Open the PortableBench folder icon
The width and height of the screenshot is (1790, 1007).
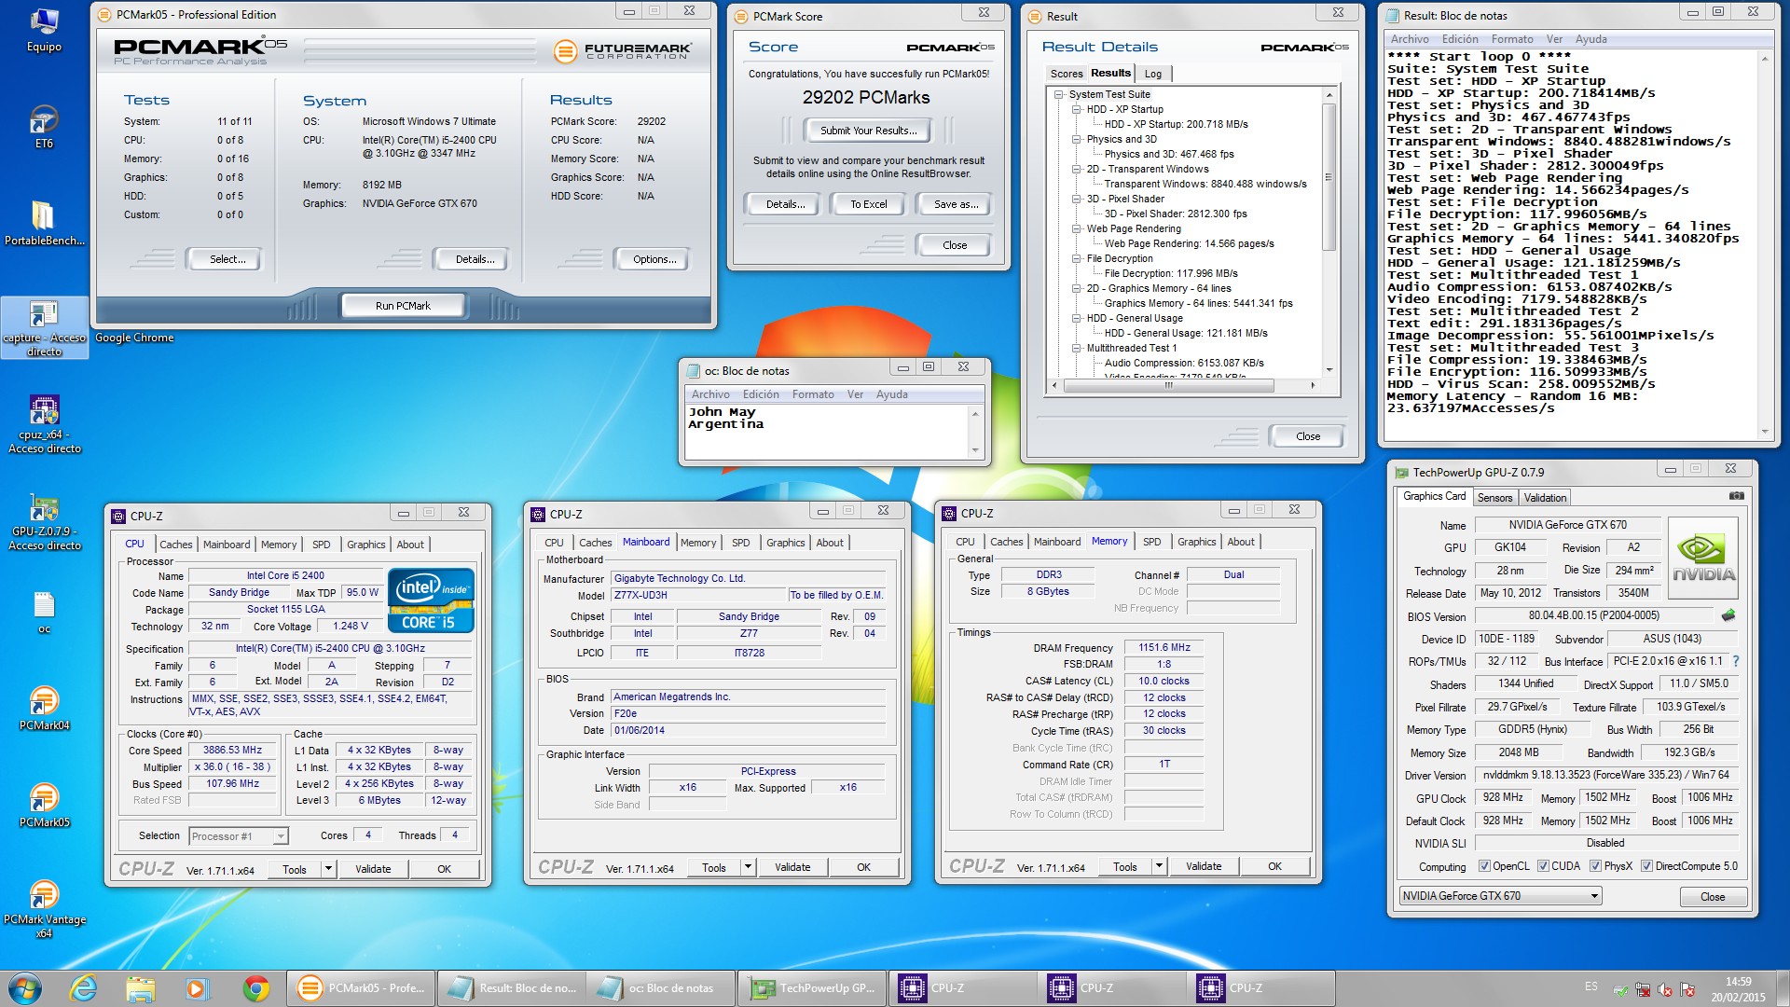[44, 224]
